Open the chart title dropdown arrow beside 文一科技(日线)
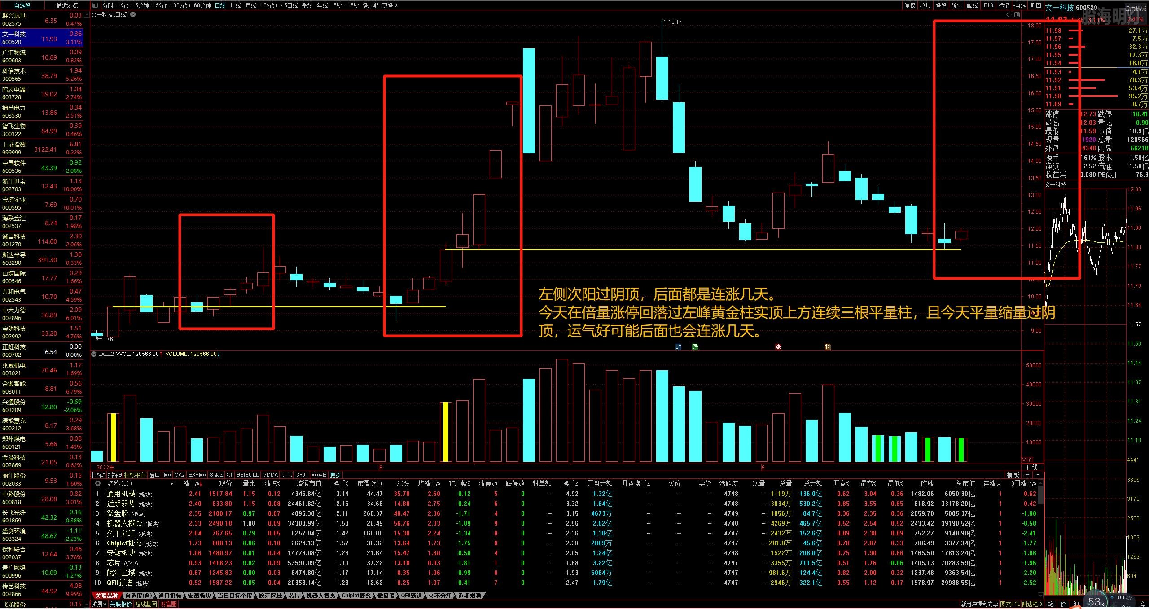Image resolution: width=1149 pixels, height=609 pixels. (133, 14)
